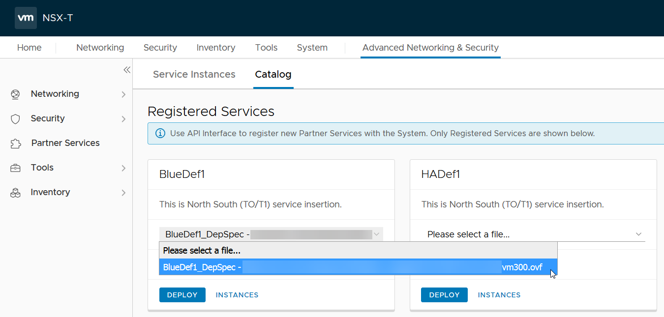The height and width of the screenshot is (317, 664).
Task: Click DEPLOY button for HADef1
Action: pyautogui.click(x=444, y=295)
